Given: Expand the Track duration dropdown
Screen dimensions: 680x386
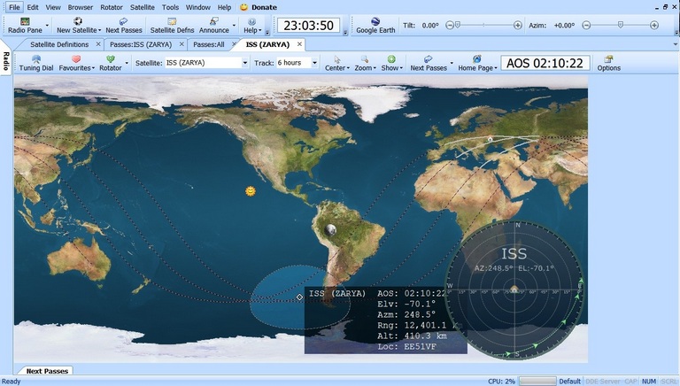Looking at the screenshot, I should pos(315,63).
